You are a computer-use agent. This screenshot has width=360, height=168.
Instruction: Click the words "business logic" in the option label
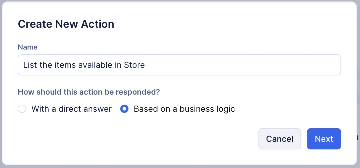click(207, 109)
